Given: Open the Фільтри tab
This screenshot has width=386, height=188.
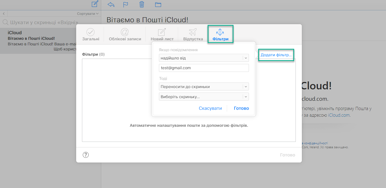Looking at the screenshot, I should (x=220, y=34).
